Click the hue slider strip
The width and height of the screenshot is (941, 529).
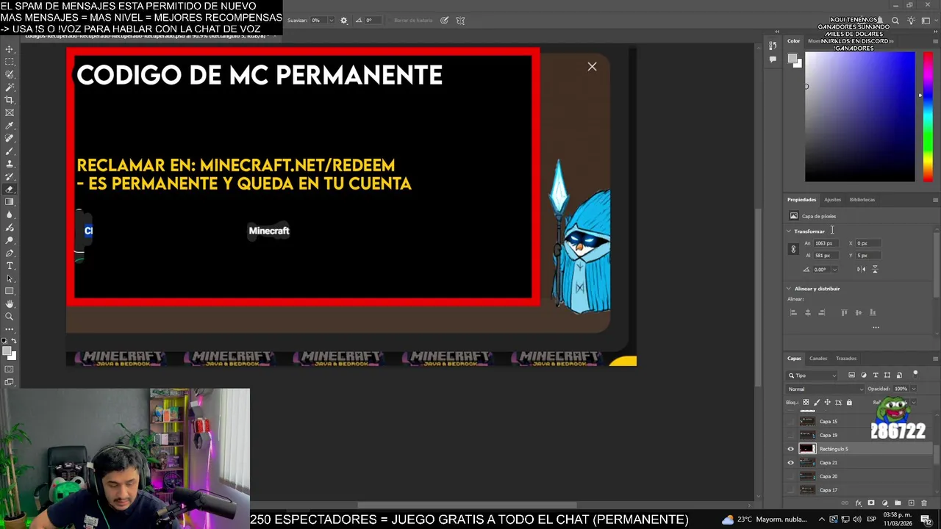(928, 116)
